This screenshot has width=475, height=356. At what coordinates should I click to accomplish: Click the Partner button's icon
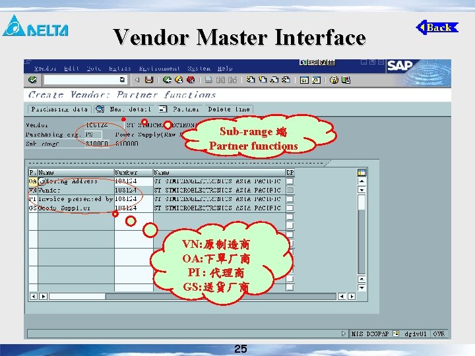click(163, 109)
